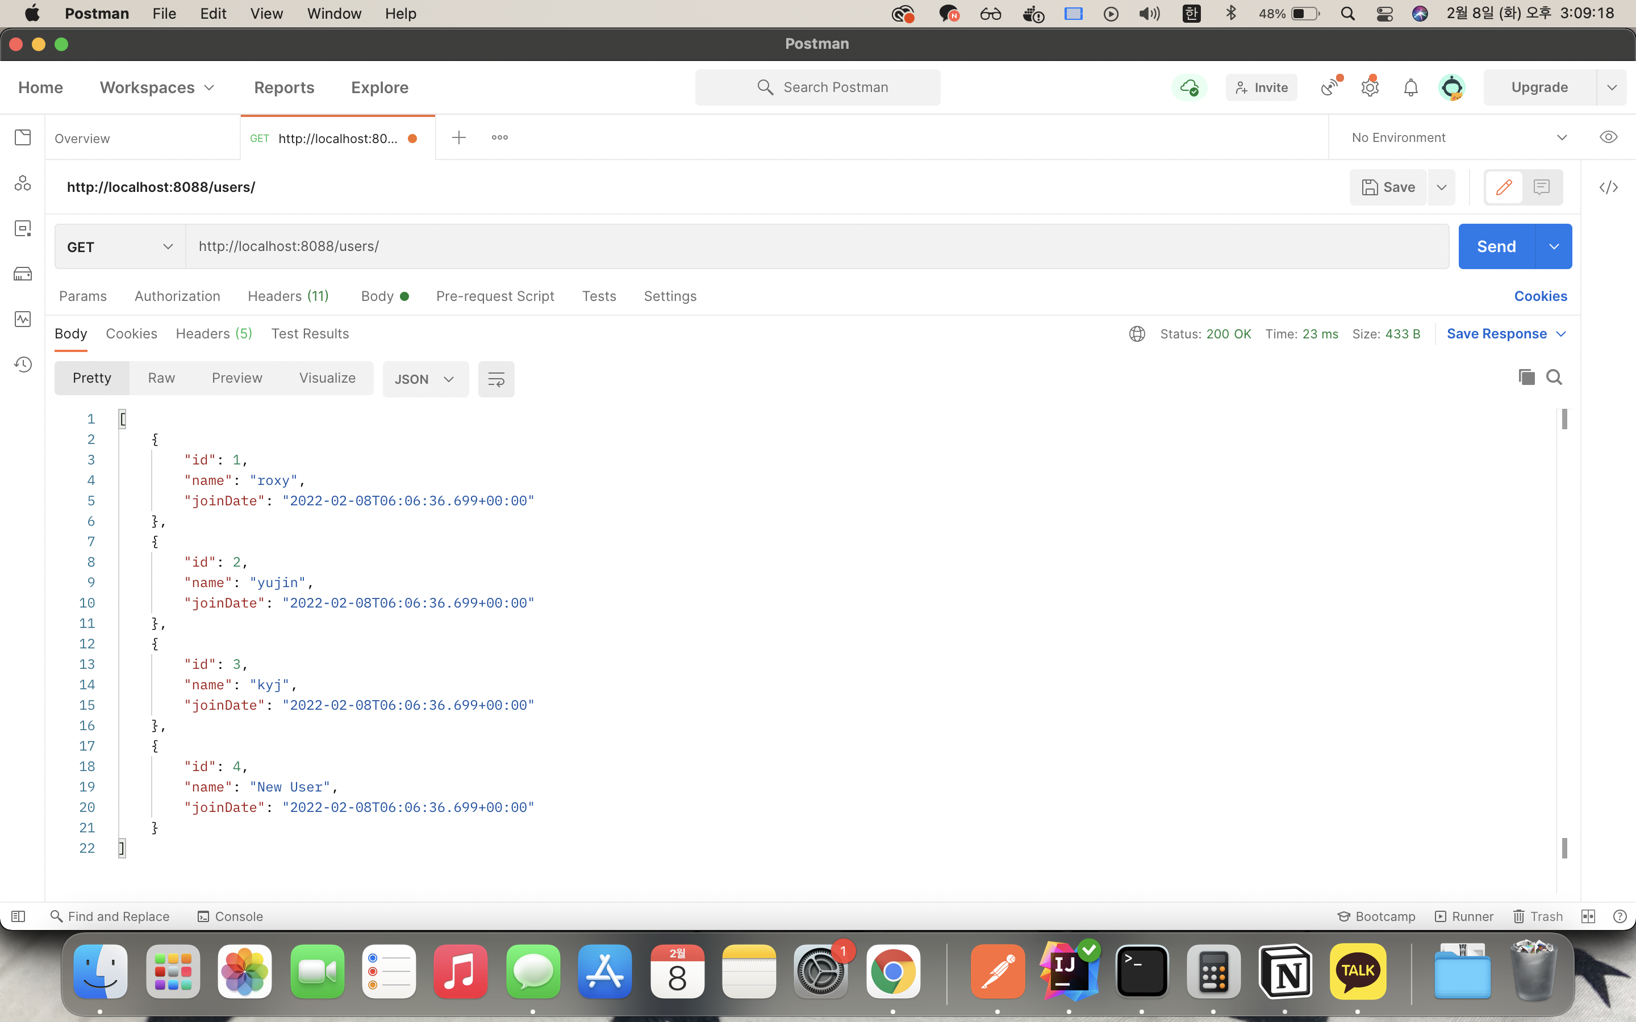The height and width of the screenshot is (1022, 1636).
Task: Copy the response body with the copy icon
Action: pyautogui.click(x=1526, y=377)
